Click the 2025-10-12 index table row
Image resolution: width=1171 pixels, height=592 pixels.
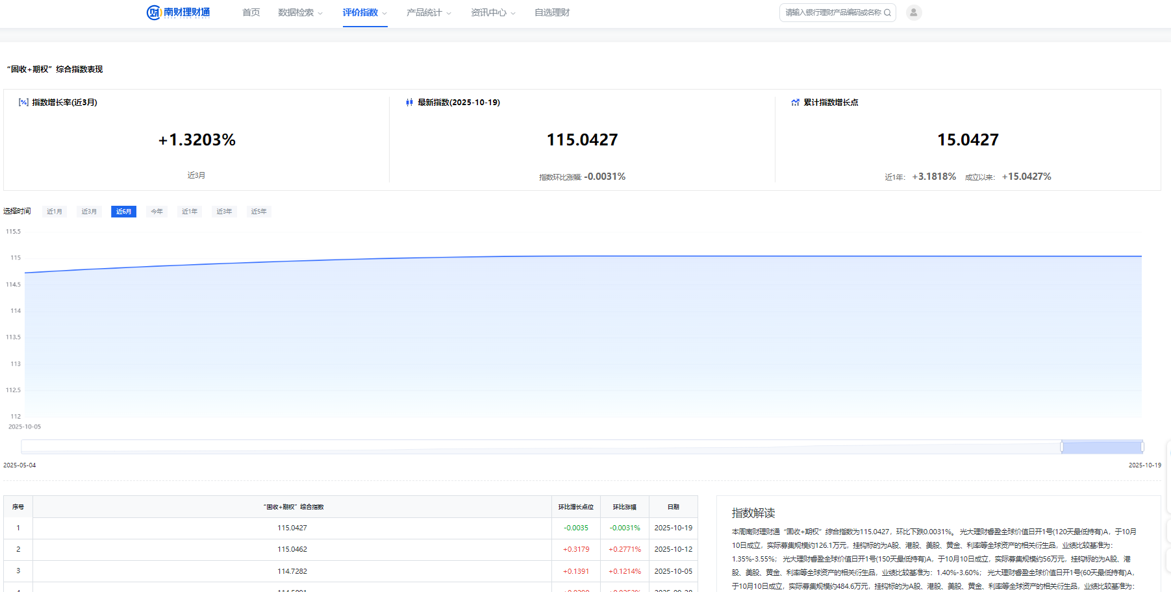[351, 550]
